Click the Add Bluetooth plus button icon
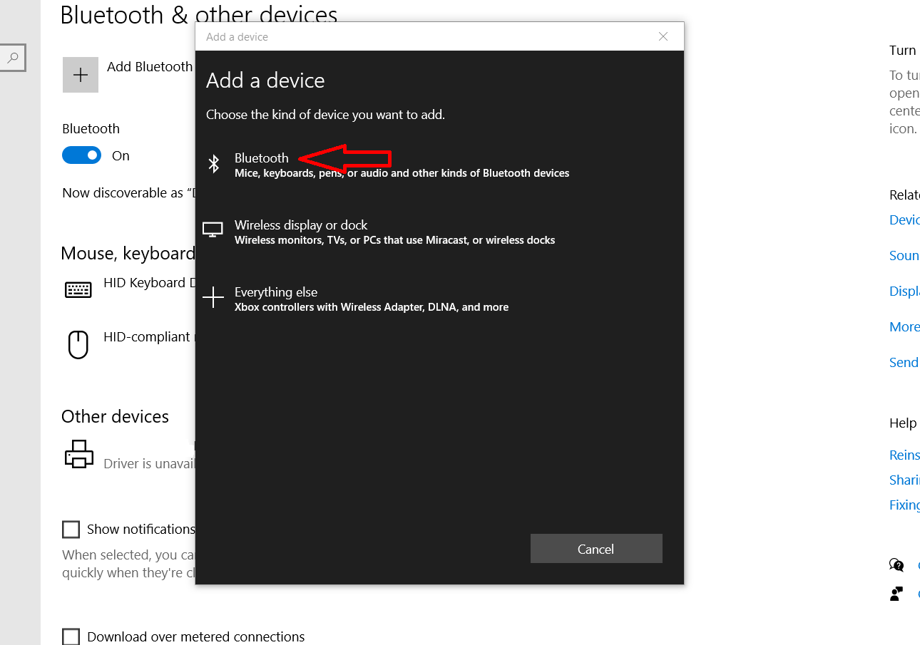920x645 pixels. (81, 75)
